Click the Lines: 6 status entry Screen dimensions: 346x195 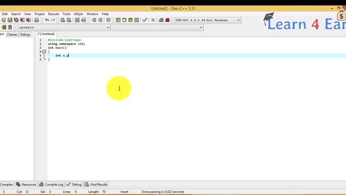click(x=70, y=192)
